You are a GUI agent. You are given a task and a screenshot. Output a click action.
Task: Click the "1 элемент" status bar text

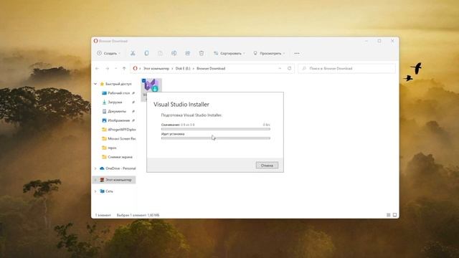click(x=103, y=215)
